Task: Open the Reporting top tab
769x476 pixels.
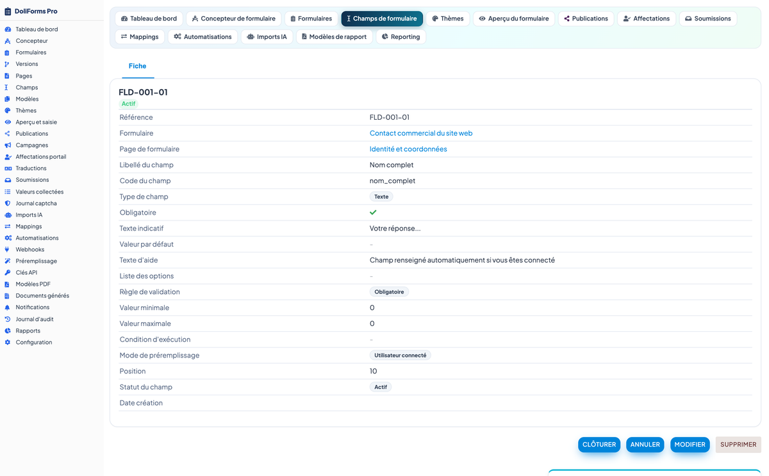Action: point(401,37)
